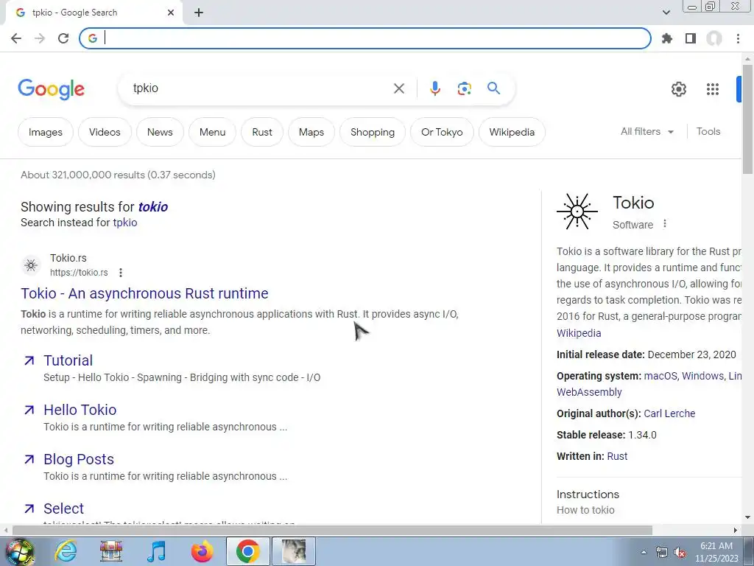Image resolution: width=754 pixels, height=566 pixels.
Task: Click the corrected term tokio link
Action: [x=153, y=206]
